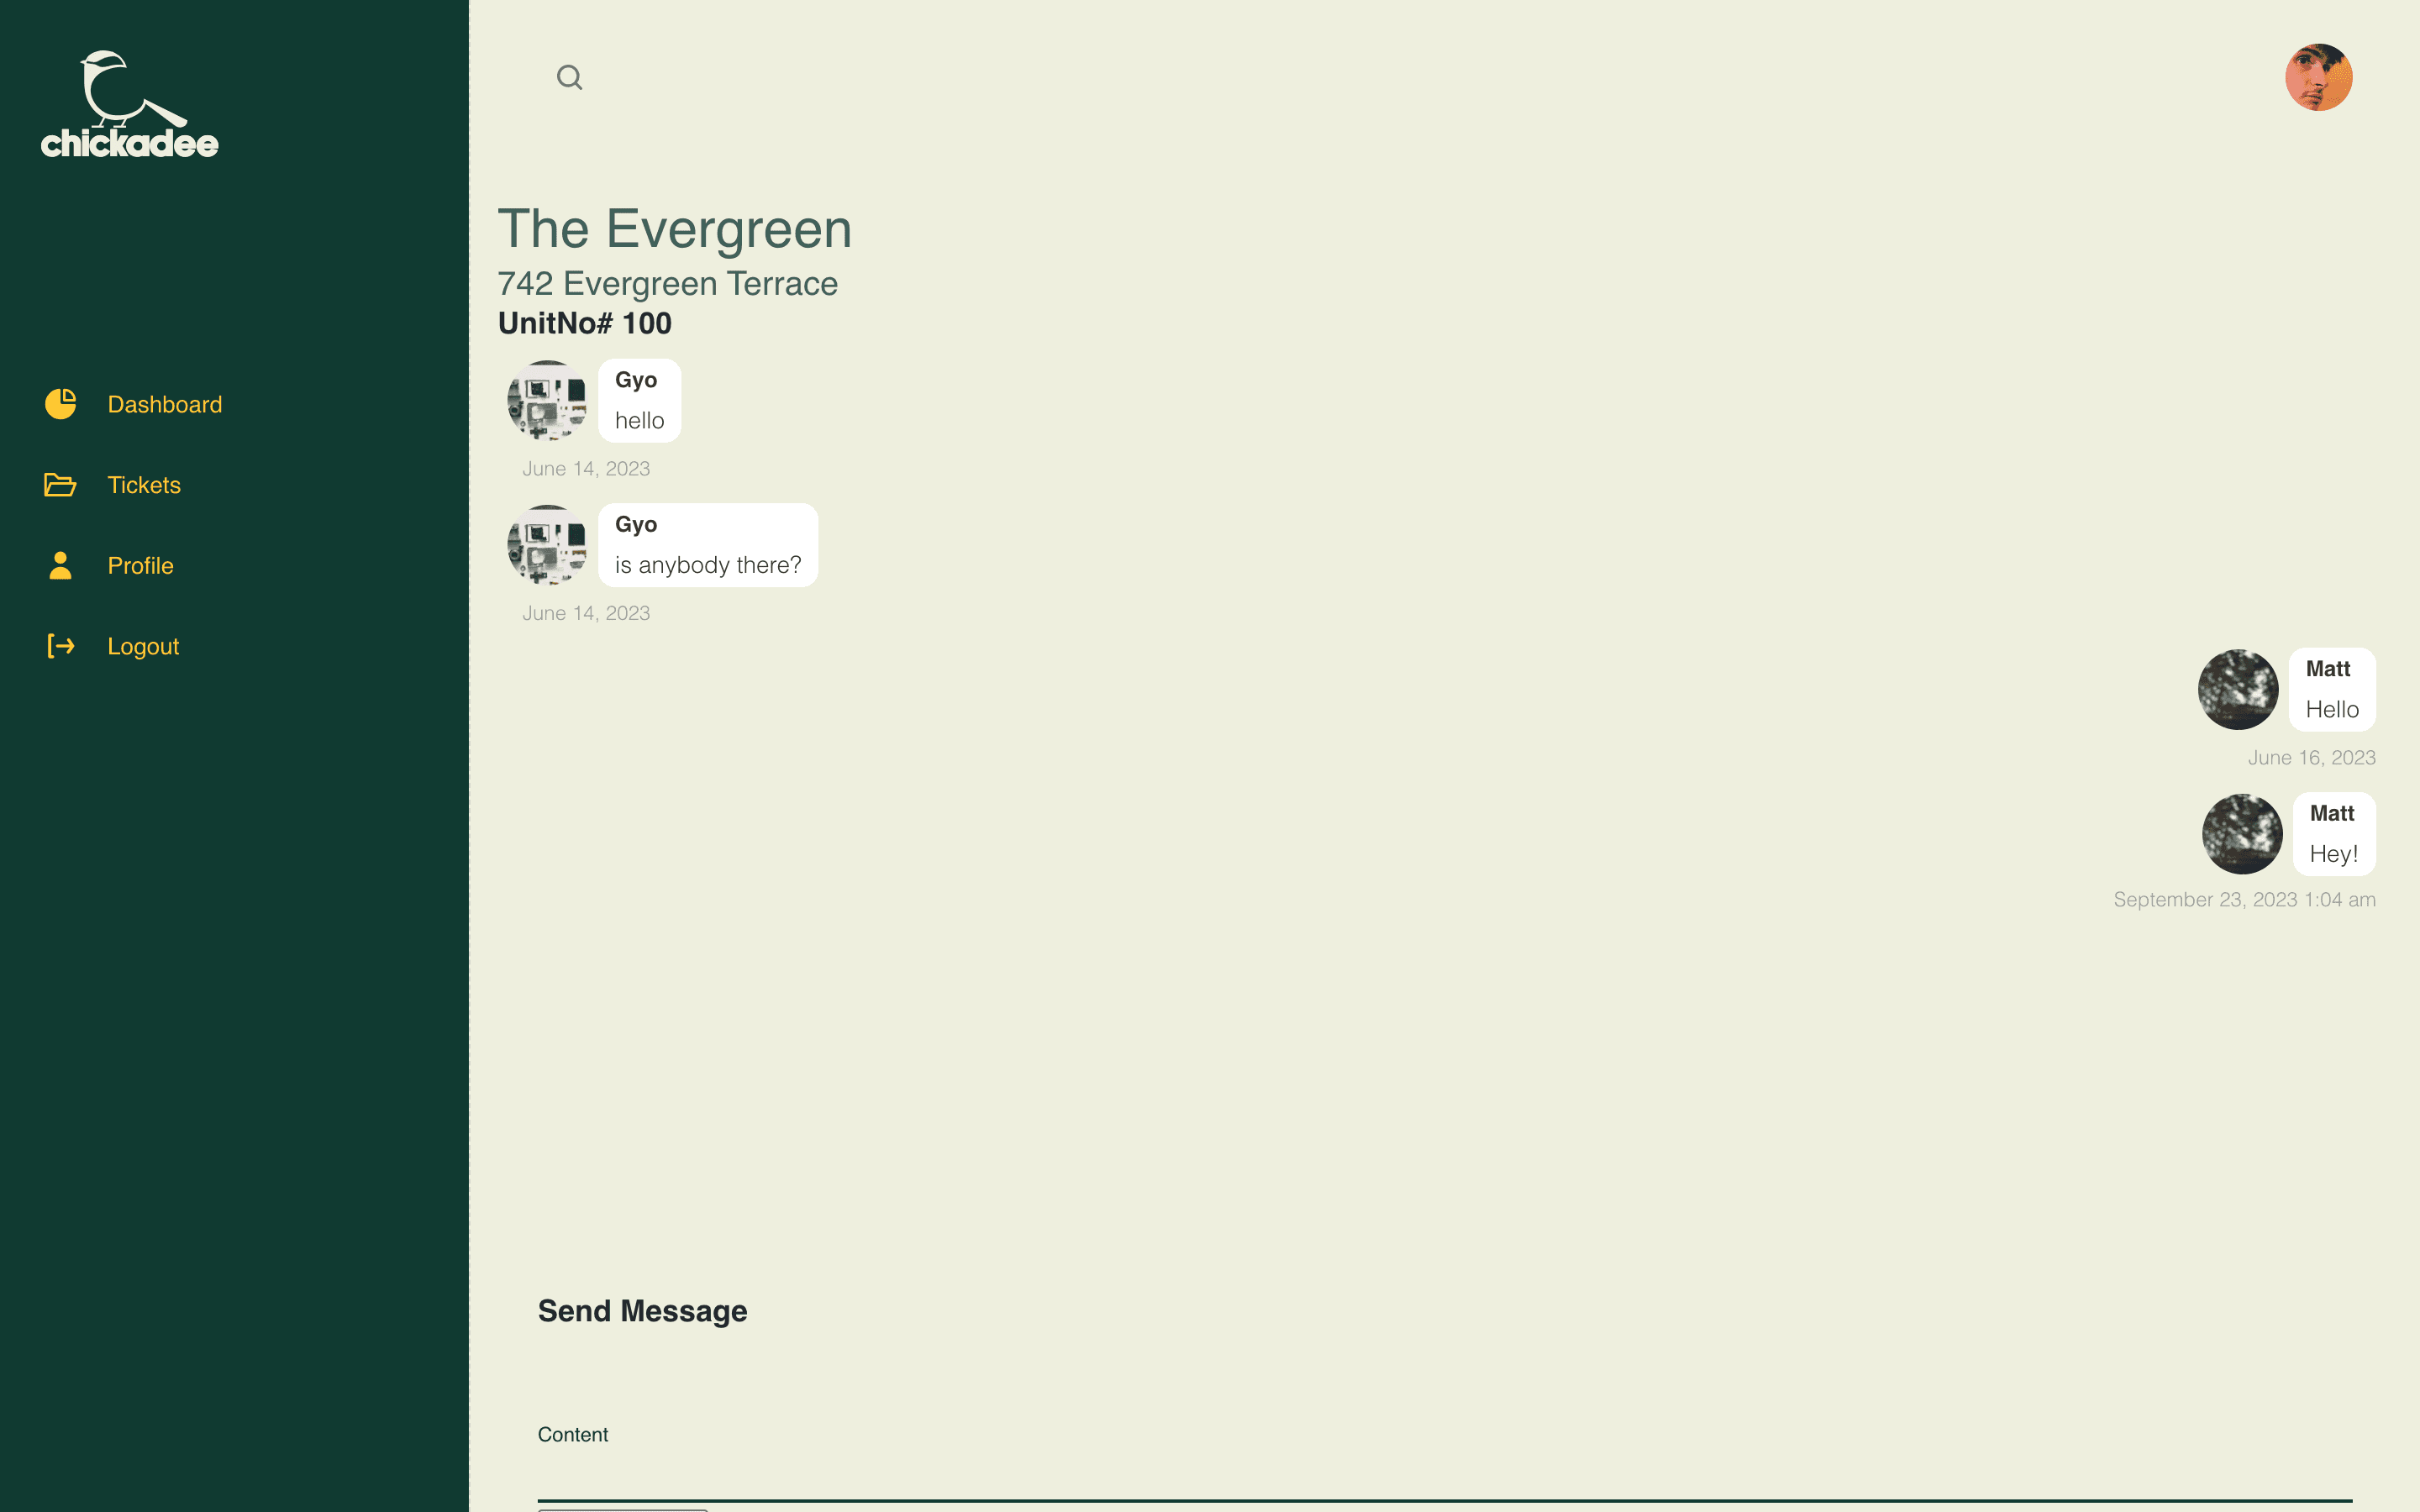This screenshot has width=2420, height=1512.
Task: Click the Dashboard menu item
Action: coord(164,404)
